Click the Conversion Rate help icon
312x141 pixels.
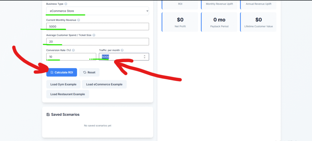[x=73, y=50]
